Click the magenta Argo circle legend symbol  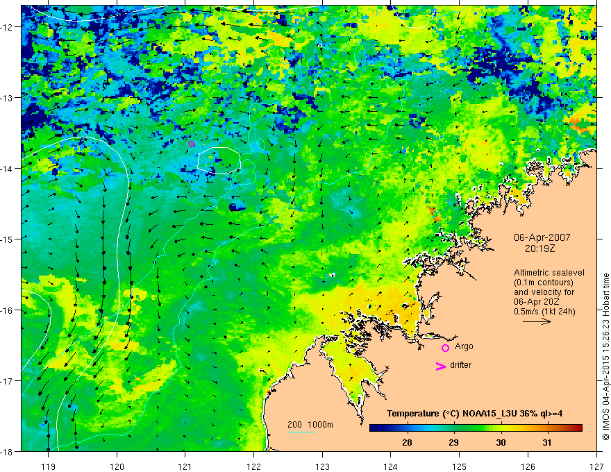click(445, 348)
